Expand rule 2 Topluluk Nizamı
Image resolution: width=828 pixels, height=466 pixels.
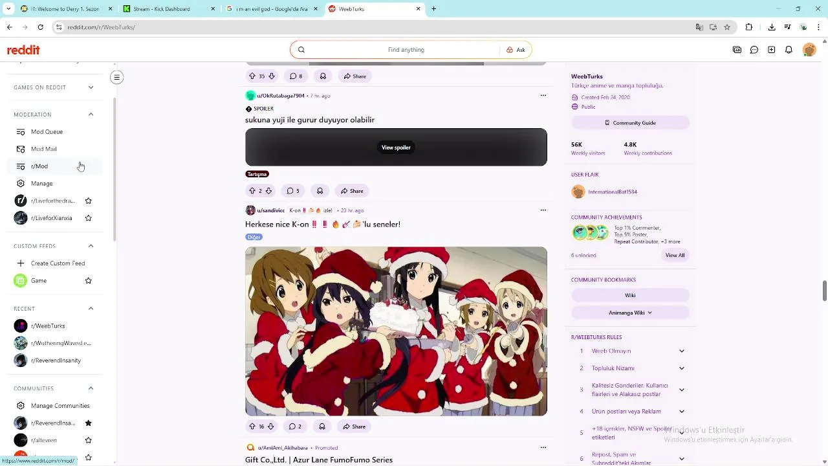pyautogui.click(x=681, y=368)
